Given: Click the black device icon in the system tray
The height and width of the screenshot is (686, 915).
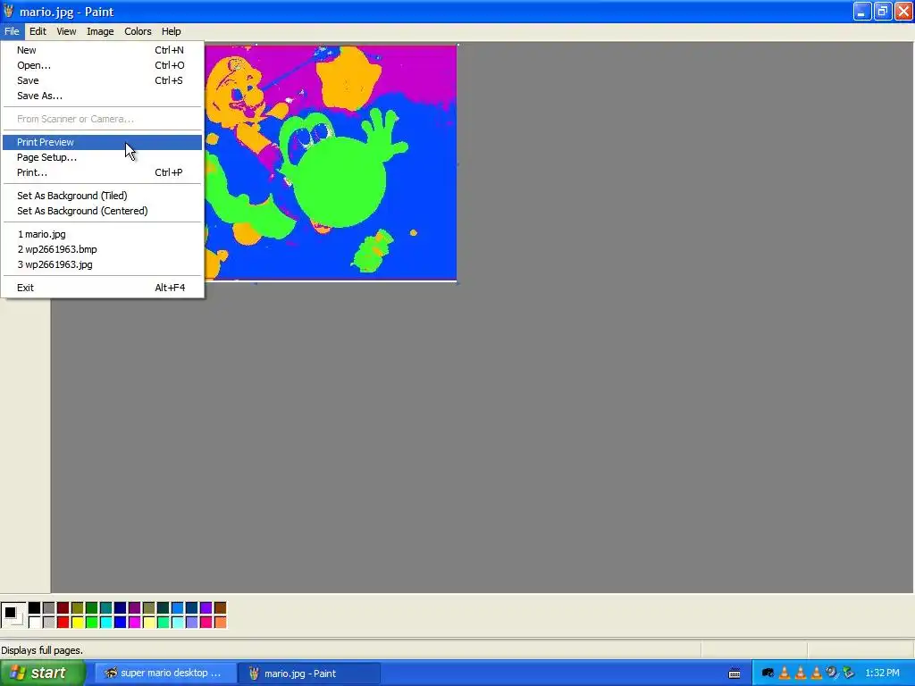Looking at the screenshot, I should point(768,673).
